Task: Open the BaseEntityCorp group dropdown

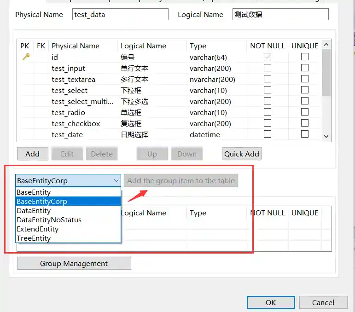Action: (x=68, y=180)
